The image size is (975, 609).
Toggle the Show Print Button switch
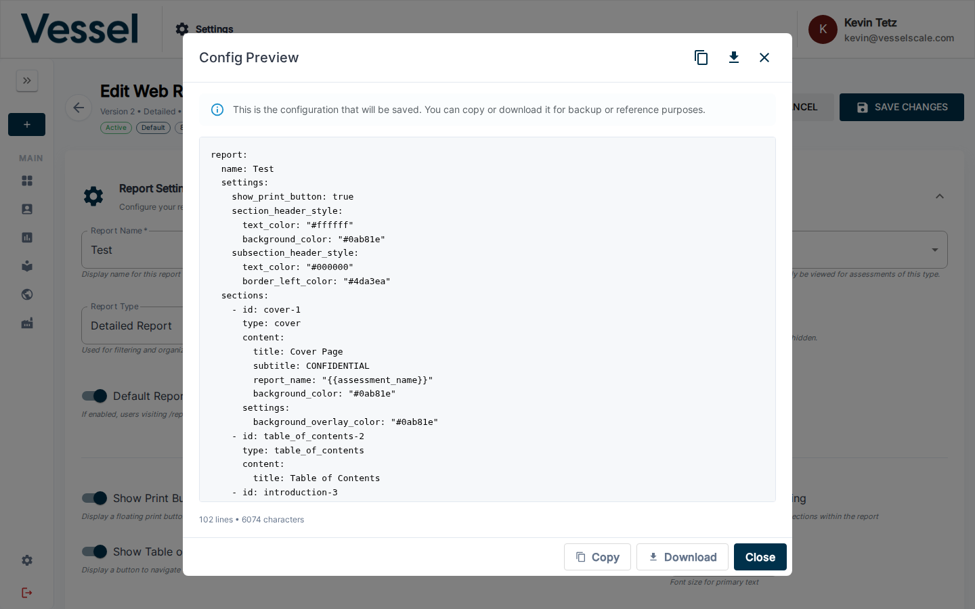click(95, 498)
